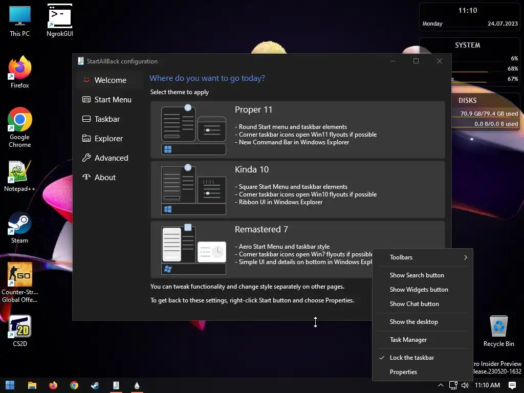Select Google Chrome desktop shortcut
This screenshot has width=524, height=393.
point(20,127)
